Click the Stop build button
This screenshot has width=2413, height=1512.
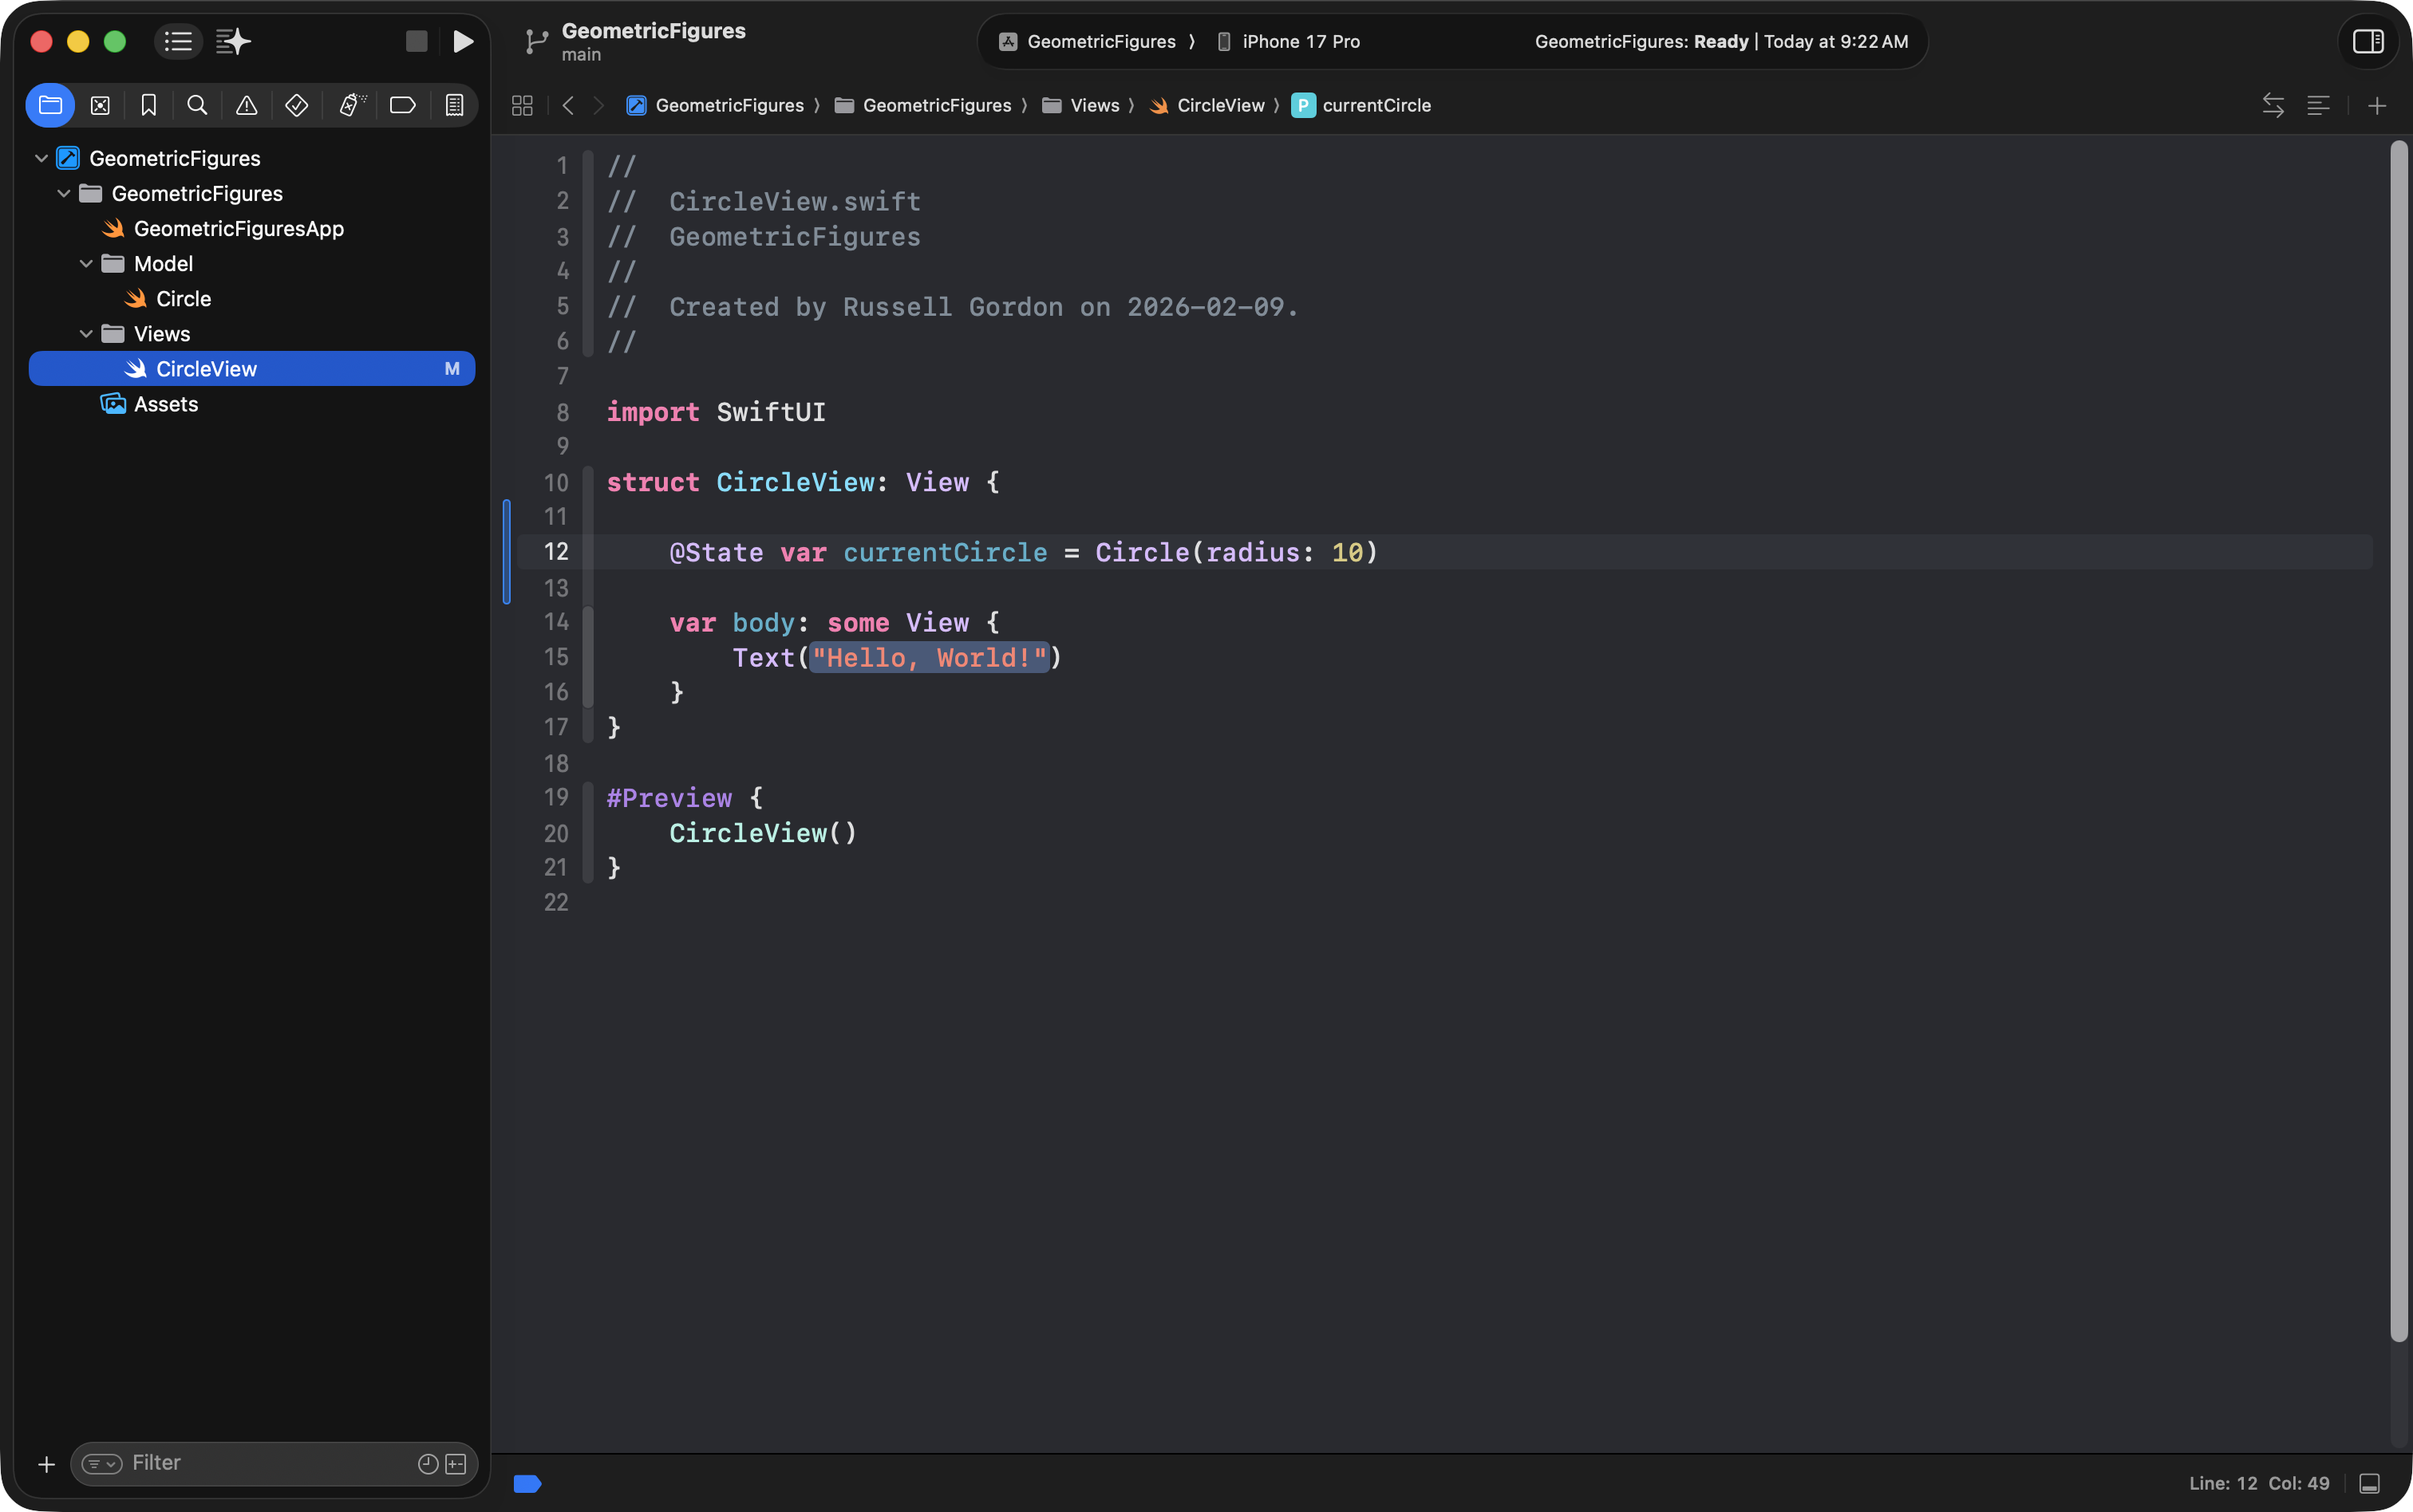click(x=417, y=41)
